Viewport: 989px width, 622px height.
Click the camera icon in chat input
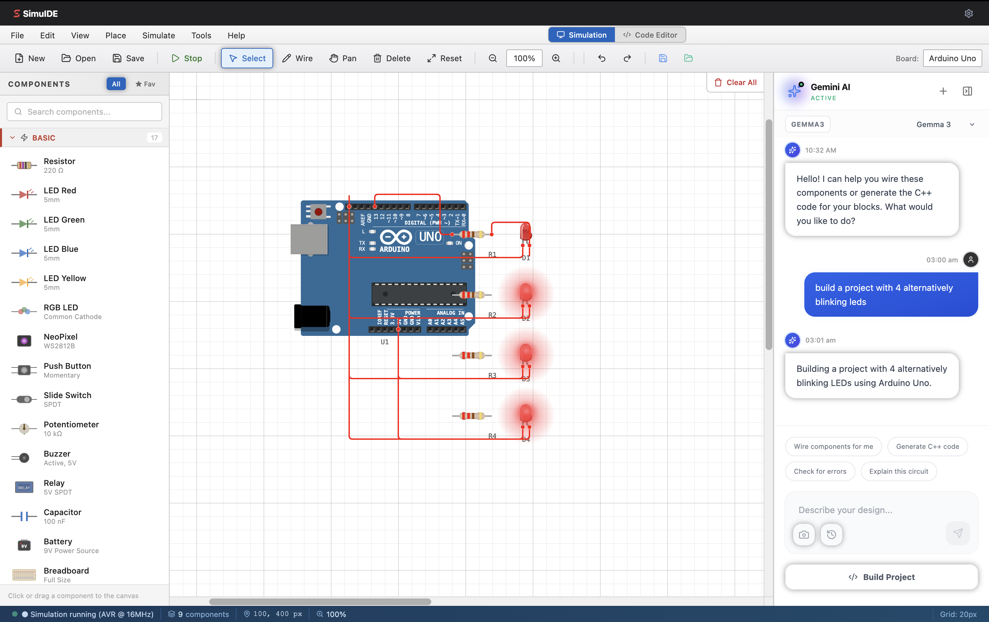click(804, 535)
